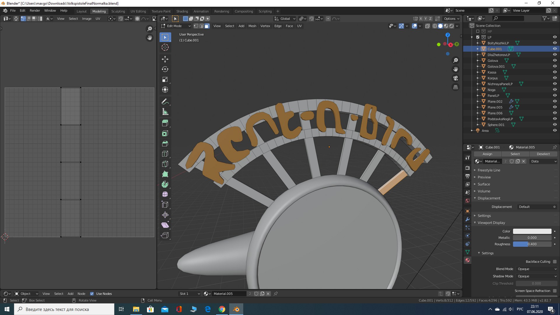This screenshot has width=560, height=315.
Task: Open the Image menu in UV editor
Action: (87, 19)
